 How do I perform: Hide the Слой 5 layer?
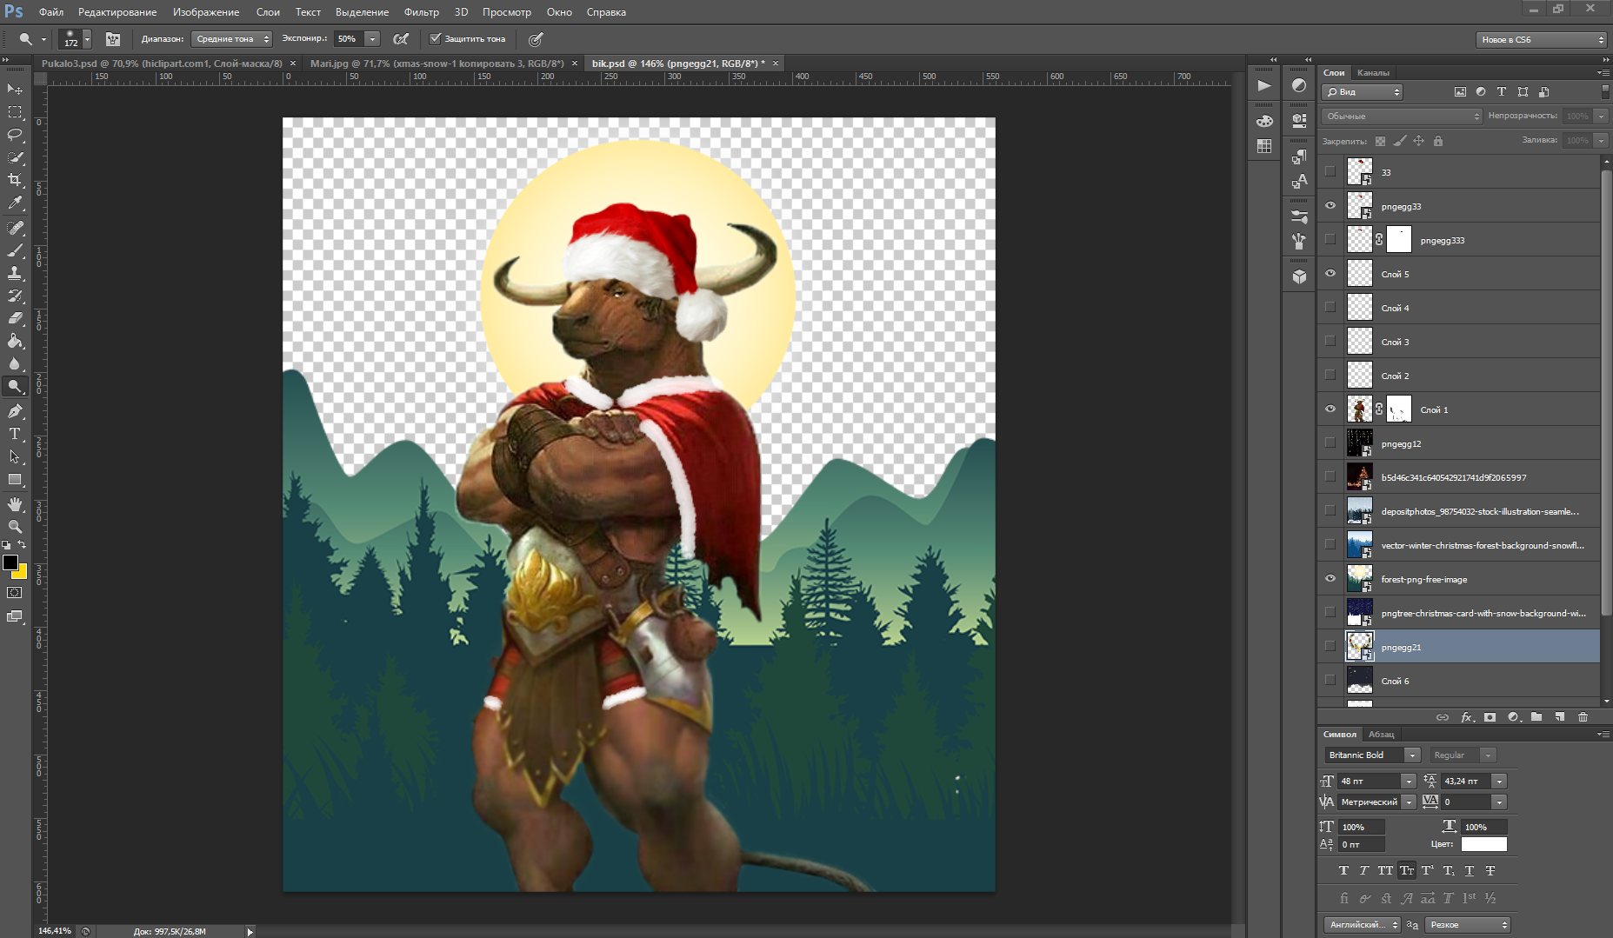1330,274
